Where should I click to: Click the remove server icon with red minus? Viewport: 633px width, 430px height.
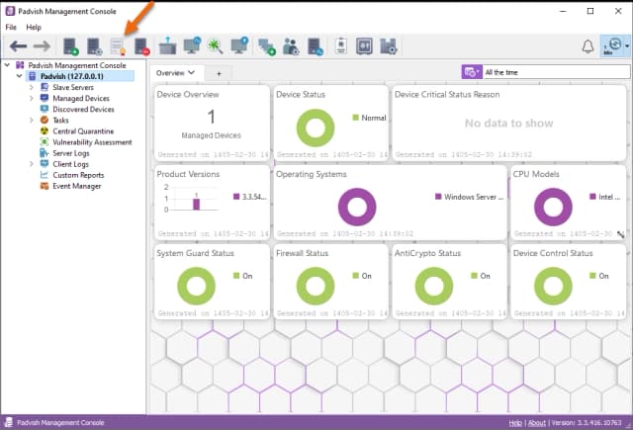coord(142,46)
